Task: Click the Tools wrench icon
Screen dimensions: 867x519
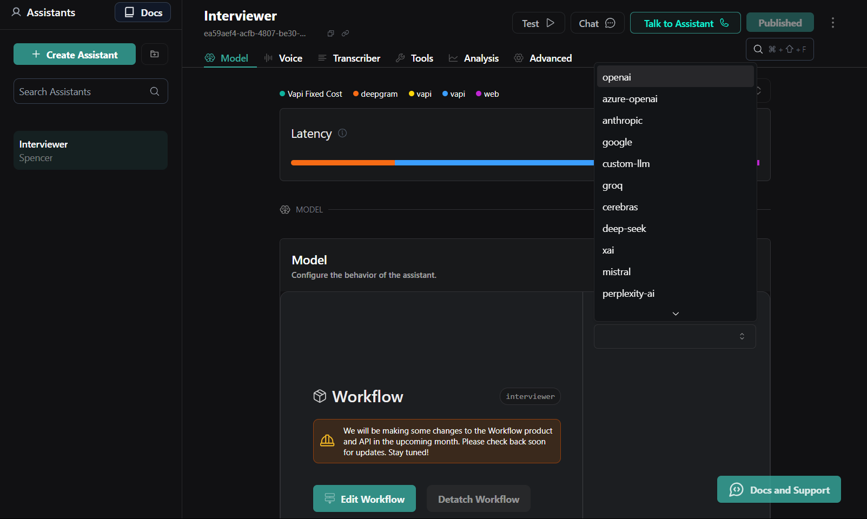Action: tap(400, 57)
